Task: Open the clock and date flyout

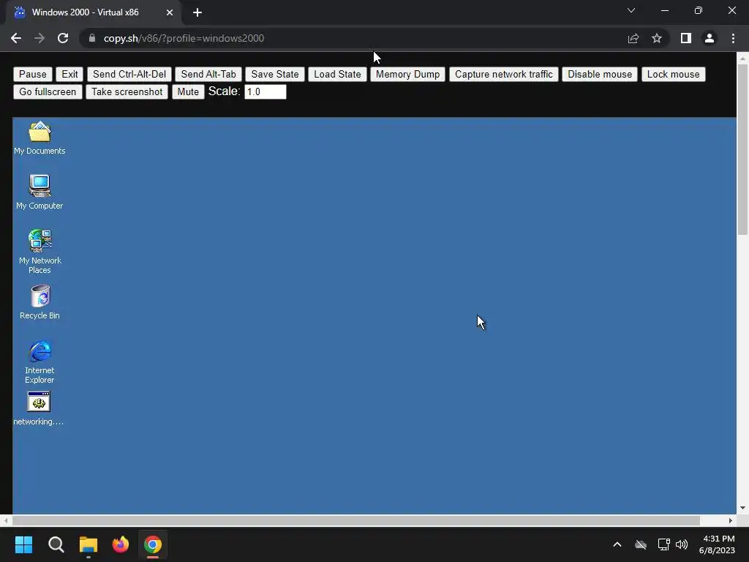Action: (717, 544)
